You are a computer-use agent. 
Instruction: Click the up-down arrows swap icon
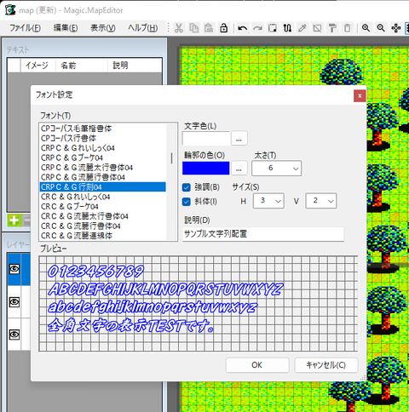coord(287,28)
